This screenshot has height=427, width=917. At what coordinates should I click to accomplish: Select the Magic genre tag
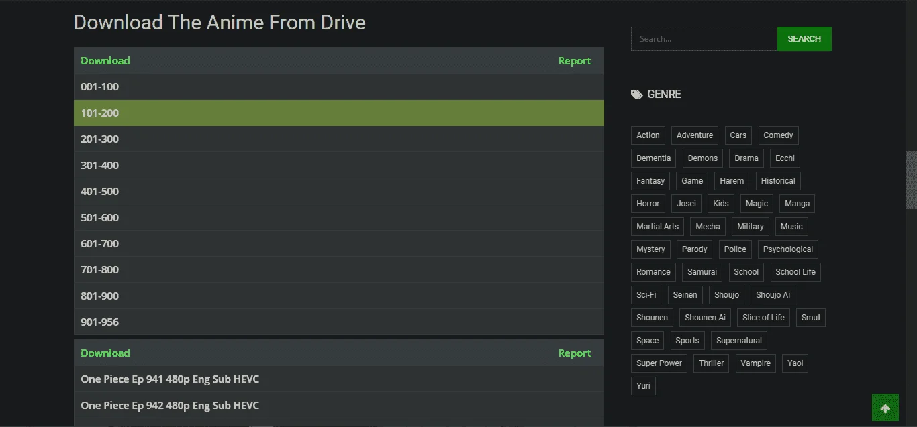point(757,204)
